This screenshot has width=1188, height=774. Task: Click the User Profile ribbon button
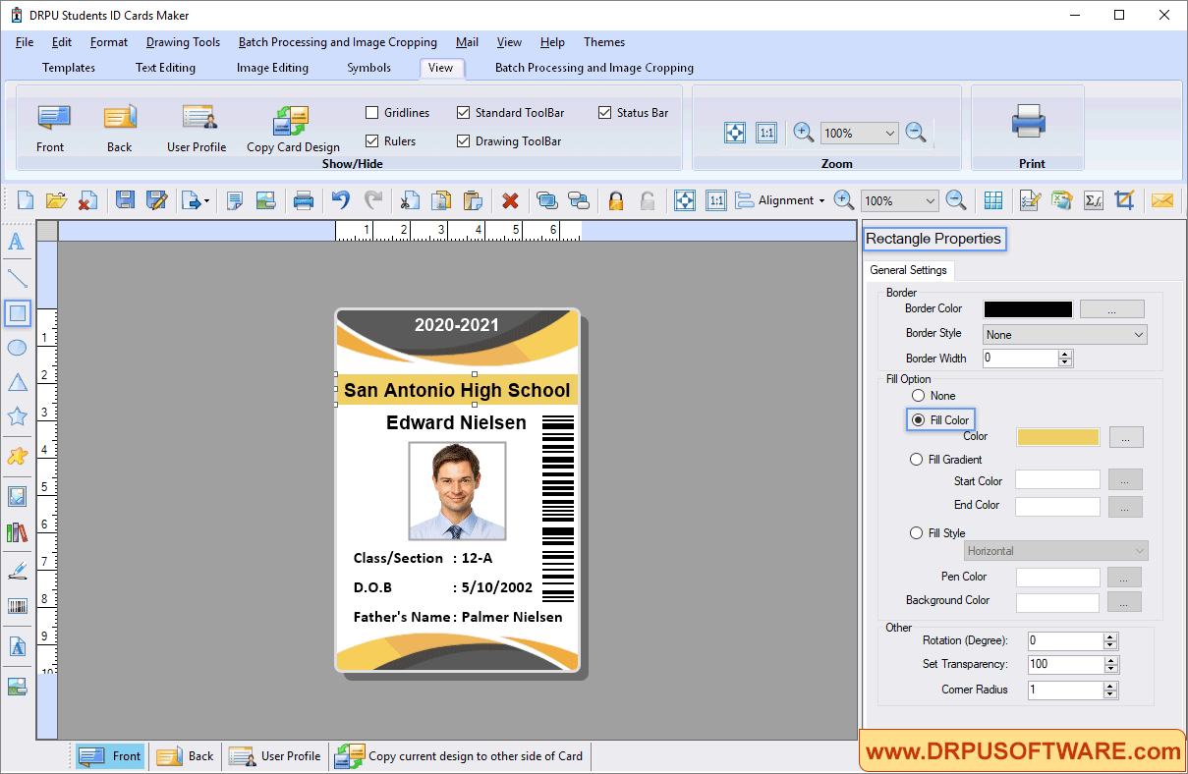pyautogui.click(x=197, y=129)
